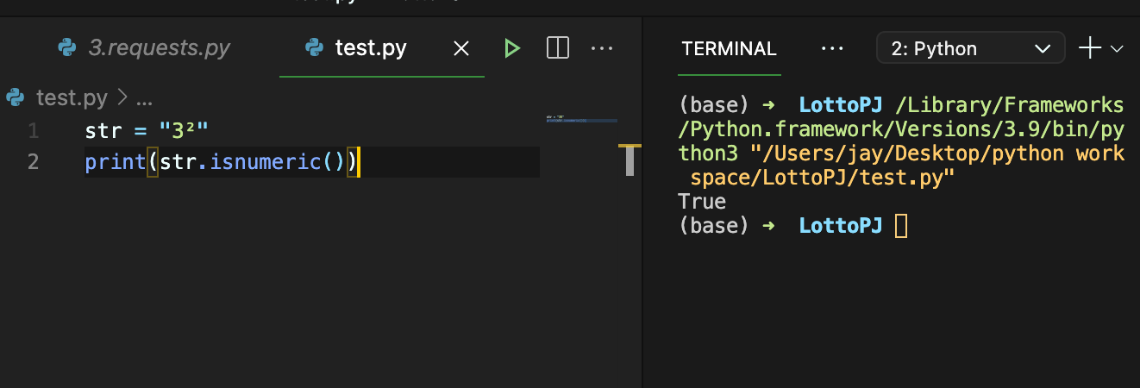Viewport: 1140px width, 388px height.
Task: Open terminal panel more options ellipsis
Action: pyautogui.click(x=832, y=48)
